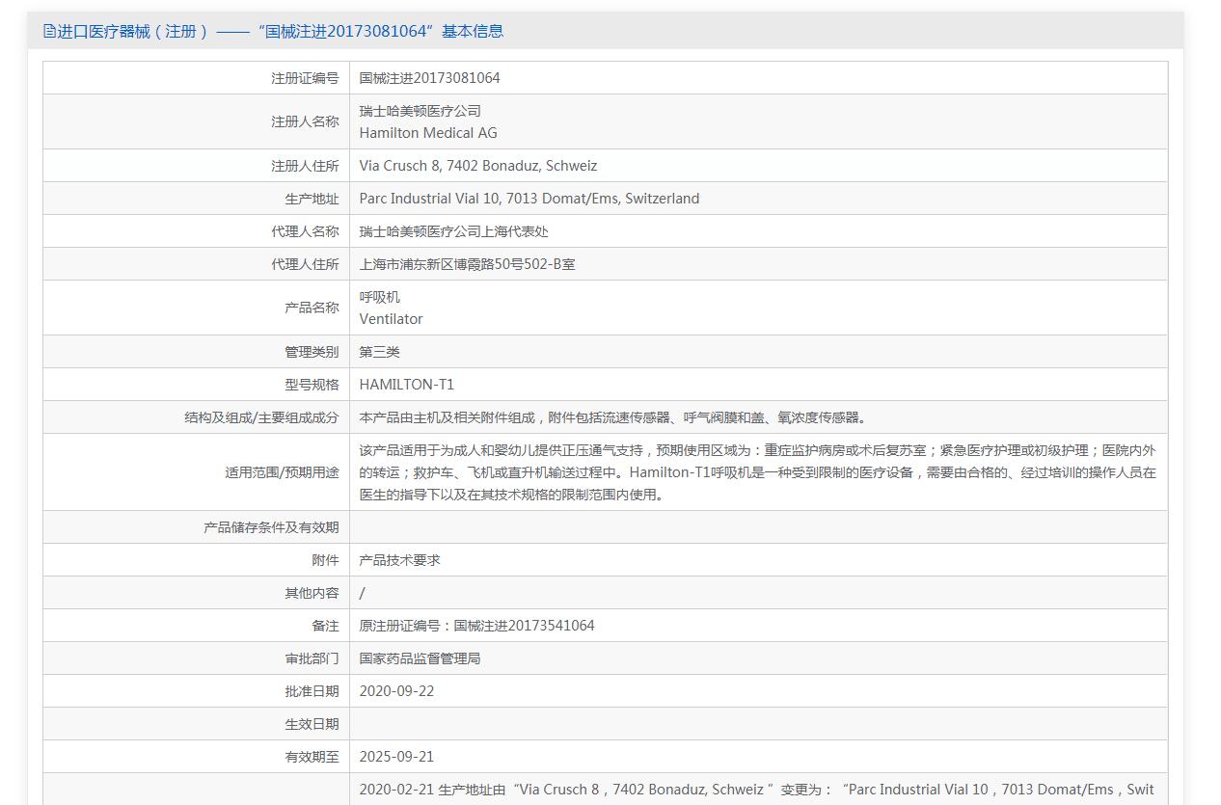Select the text Hamilton Medical AG
The image size is (1221, 805).
pos(428,133)
